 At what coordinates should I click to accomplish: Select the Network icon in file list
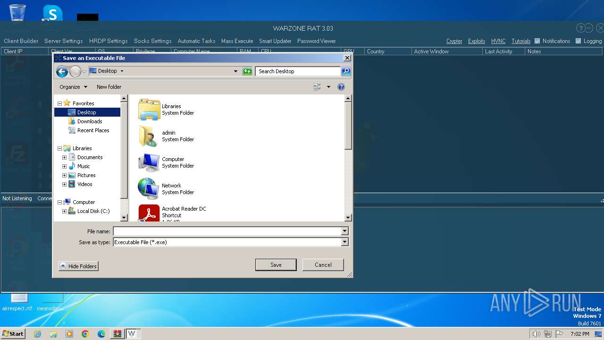click(x=149, y=189)
